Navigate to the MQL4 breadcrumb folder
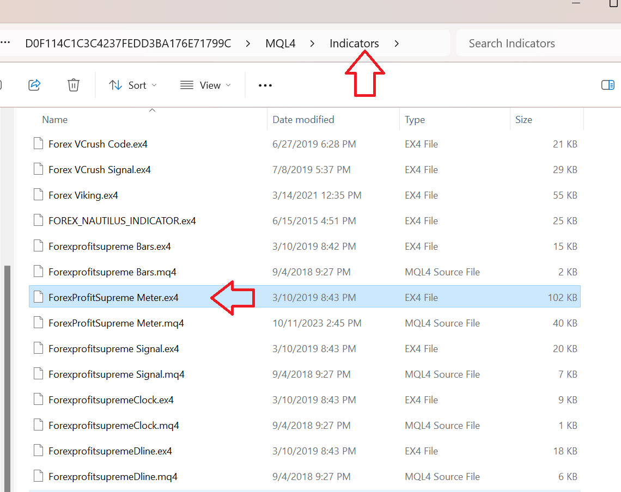This screenshot has width=621, height=492. pos(281,43)
